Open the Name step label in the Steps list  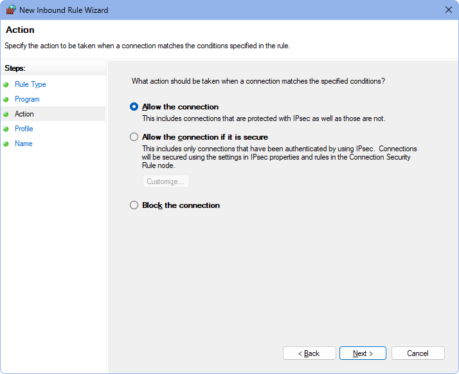[x=23, y=144]
